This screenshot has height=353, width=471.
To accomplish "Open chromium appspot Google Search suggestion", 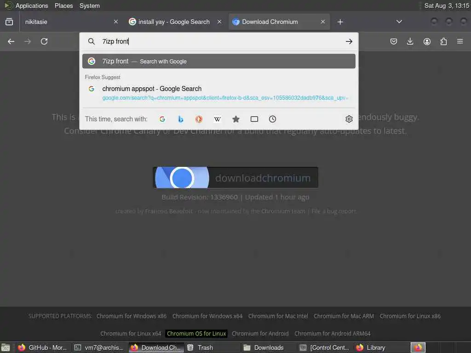I will coord(218,93).
